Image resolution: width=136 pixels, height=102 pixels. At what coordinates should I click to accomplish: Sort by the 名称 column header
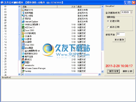pos(39,7)
